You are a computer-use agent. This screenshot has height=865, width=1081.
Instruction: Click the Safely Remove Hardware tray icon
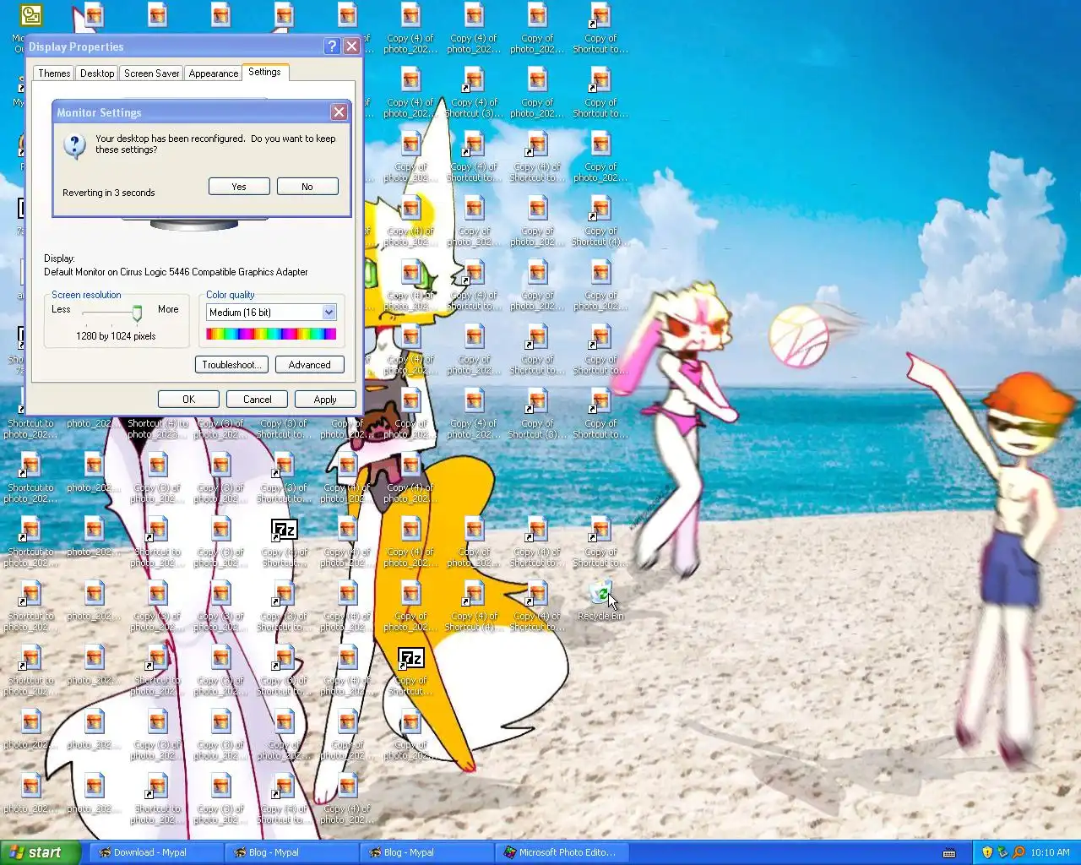tap(1002, 852)
